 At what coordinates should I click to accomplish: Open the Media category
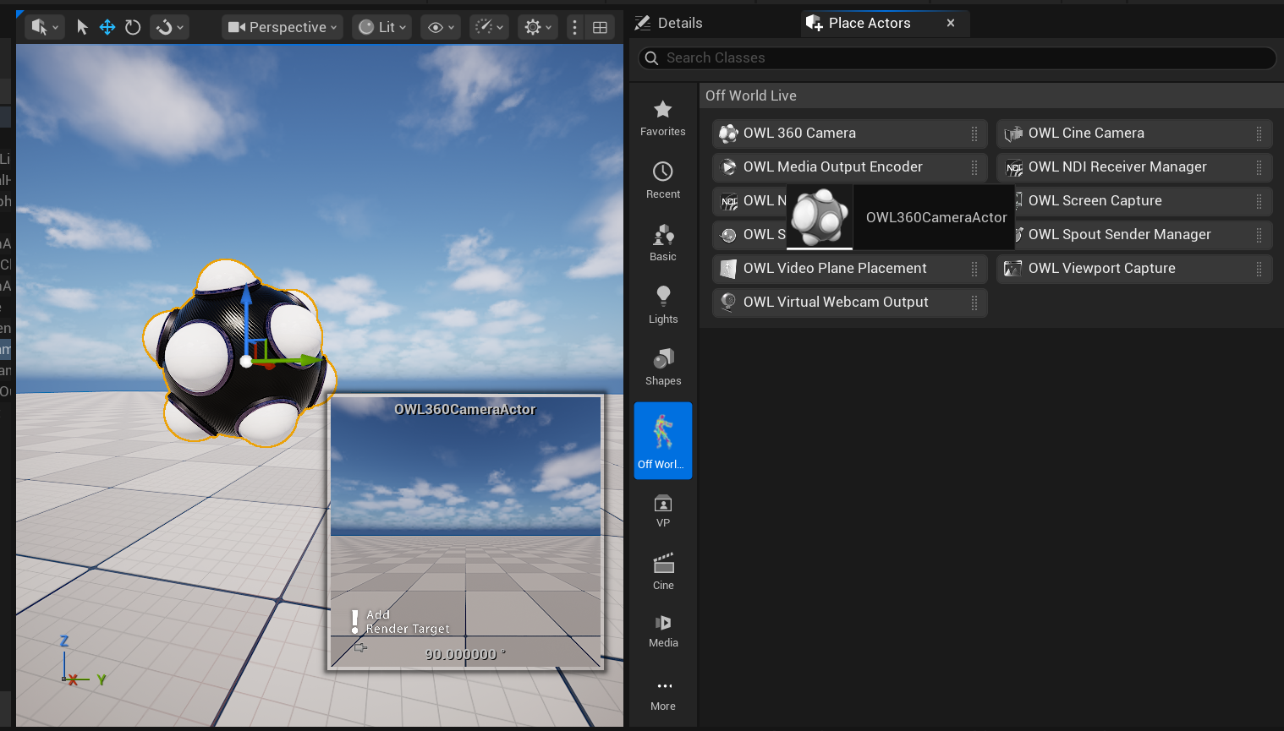(x=663, y=630)
